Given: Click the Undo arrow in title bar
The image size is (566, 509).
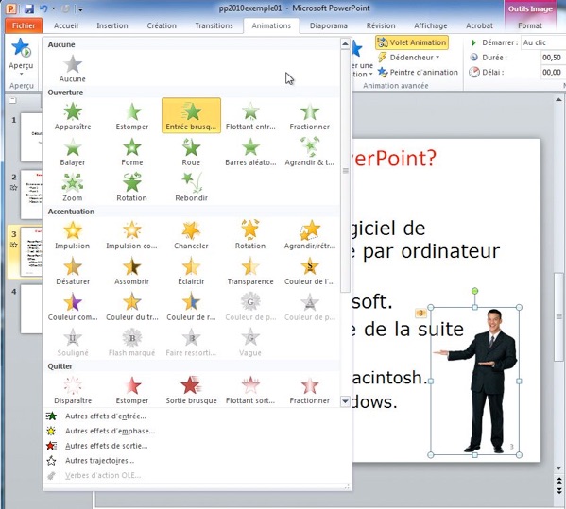Looking at the screenshot, I should (x=43, y=8).
